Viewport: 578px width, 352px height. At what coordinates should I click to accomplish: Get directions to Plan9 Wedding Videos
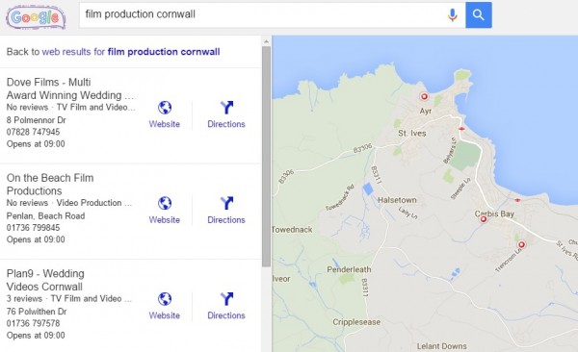226,306
